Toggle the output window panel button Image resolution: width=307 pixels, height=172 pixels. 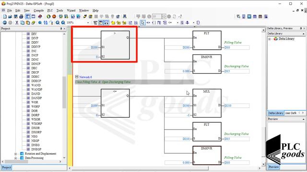click(x=34, y=17)
